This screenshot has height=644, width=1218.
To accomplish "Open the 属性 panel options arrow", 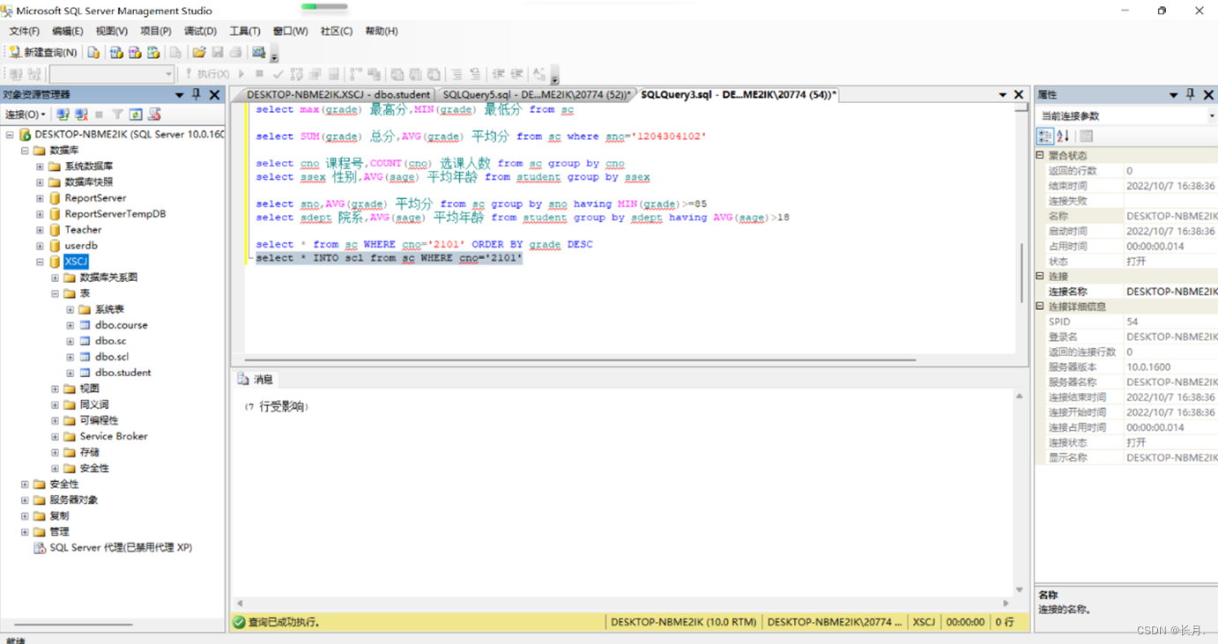I will coord(1173,94).
